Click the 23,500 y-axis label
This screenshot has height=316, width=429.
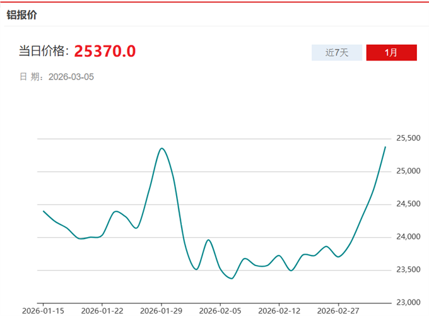click(x=408, y=270)
